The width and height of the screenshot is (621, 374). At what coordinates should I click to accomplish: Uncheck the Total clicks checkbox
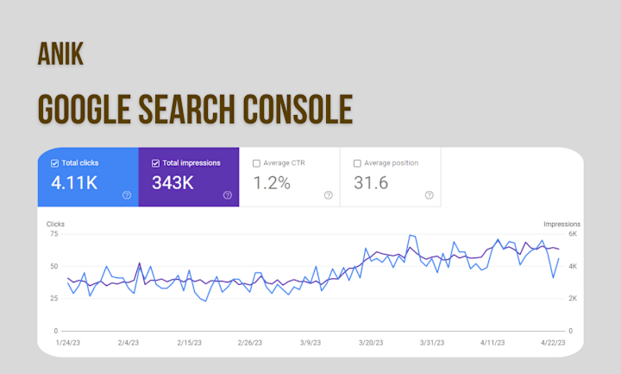pyautogui.click(x=54, y=163)
